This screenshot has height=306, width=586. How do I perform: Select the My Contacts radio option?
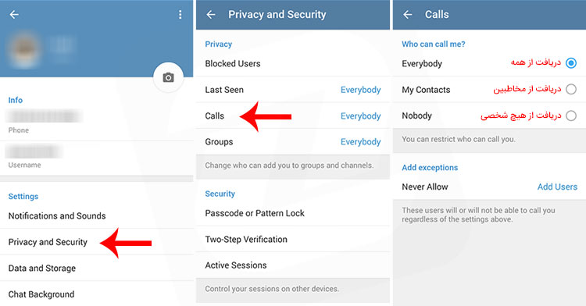tap(571, 89)
